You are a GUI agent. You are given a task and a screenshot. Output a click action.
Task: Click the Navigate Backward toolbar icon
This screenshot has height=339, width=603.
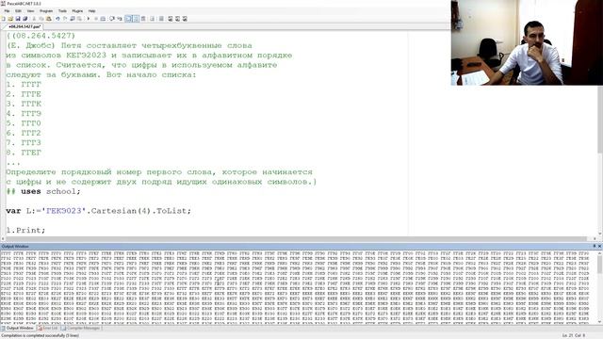click(x=73, y=19)
